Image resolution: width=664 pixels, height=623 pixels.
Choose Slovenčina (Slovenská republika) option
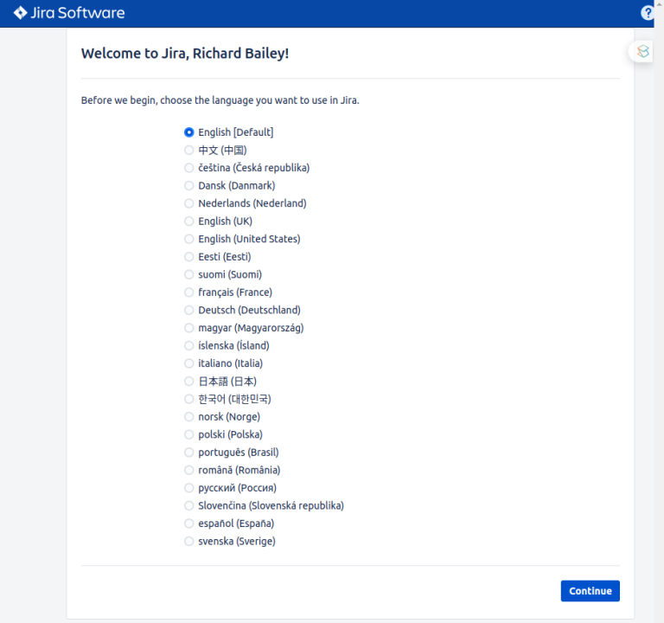point(188,506)
